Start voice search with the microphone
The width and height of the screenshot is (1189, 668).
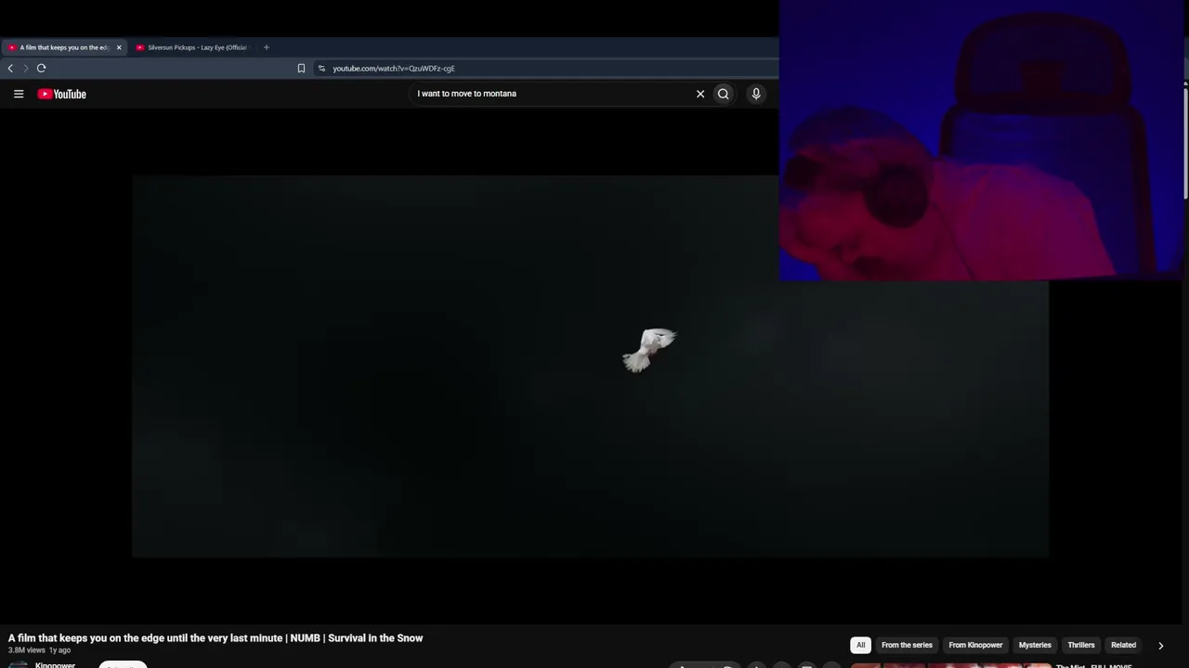[756, 94]
